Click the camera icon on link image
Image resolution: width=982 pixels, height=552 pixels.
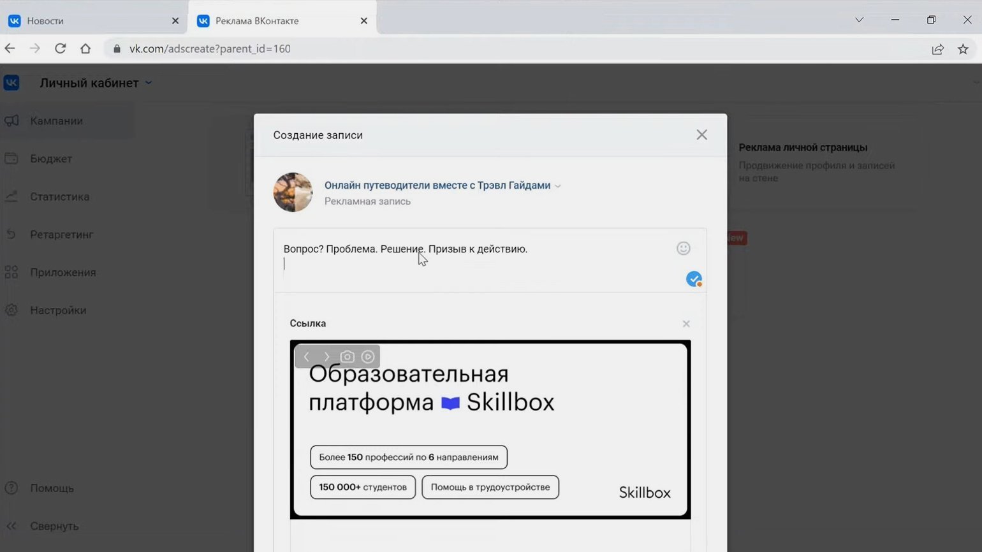coord(347,357)
